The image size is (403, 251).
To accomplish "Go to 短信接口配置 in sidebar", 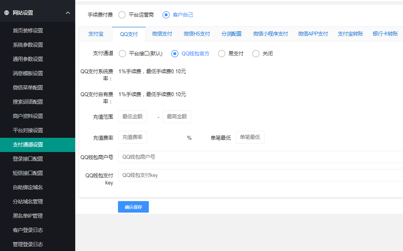I will point(28,173).
